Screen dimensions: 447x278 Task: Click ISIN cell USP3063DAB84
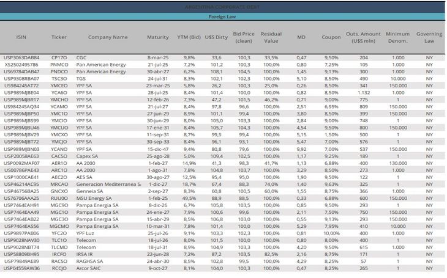coord(21,57)
